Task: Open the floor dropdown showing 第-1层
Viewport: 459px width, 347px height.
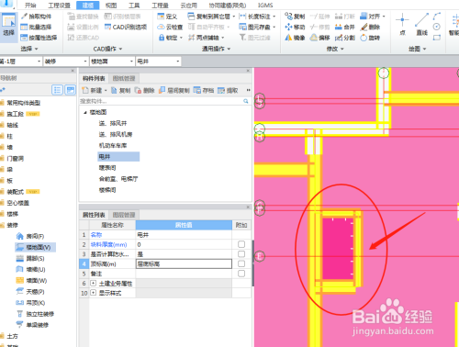Action: pyautogui.click(x=20, y=62)
